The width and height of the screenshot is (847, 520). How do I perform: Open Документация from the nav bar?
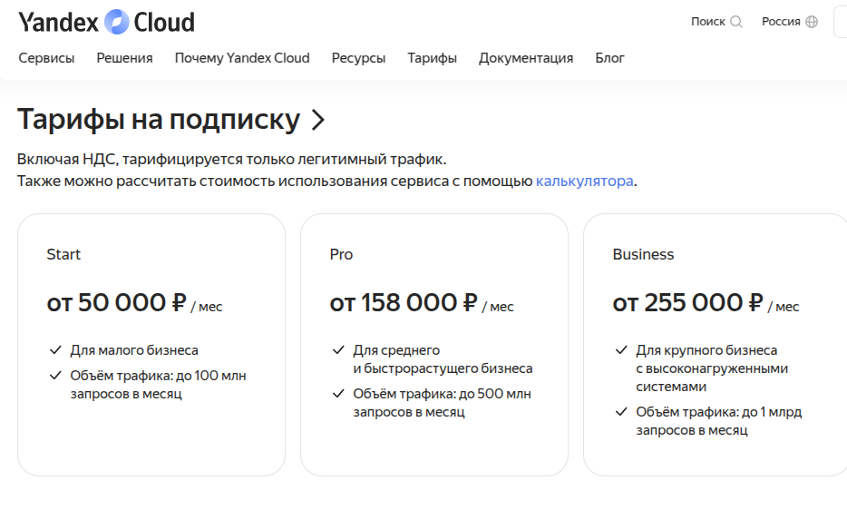tap(526, 58)
